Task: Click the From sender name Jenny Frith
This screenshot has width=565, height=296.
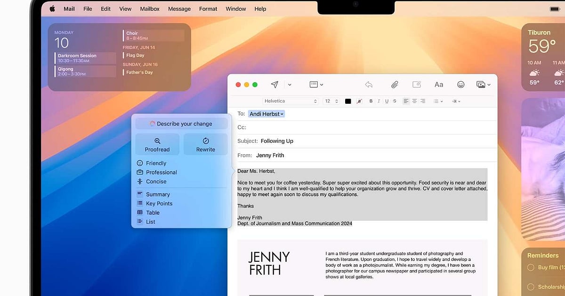Action: 270,155
